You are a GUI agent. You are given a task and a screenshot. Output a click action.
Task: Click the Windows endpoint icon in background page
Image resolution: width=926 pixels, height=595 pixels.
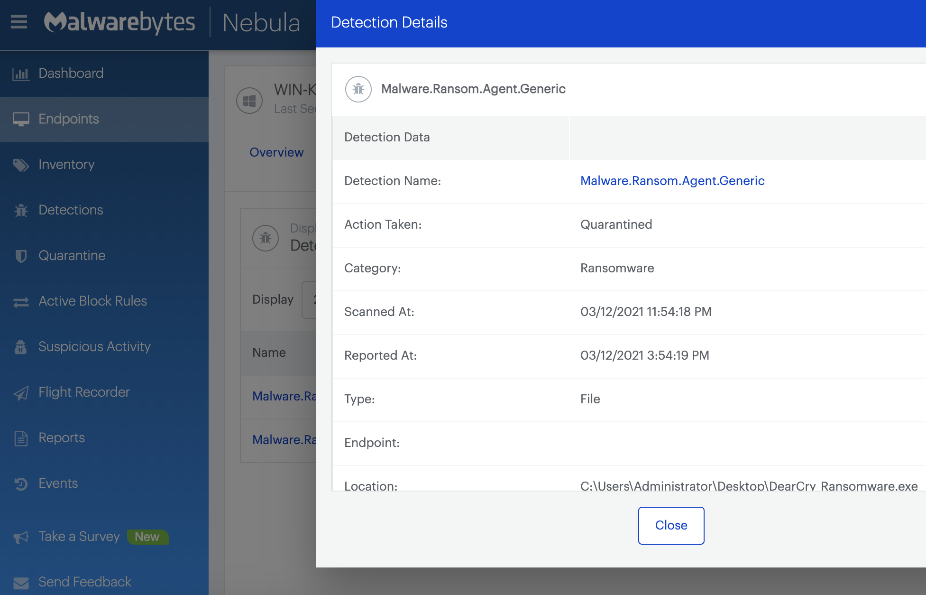click(x=249, y=100)
